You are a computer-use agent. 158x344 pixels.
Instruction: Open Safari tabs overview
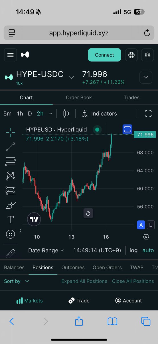pos(146,321)
